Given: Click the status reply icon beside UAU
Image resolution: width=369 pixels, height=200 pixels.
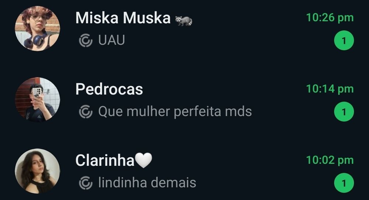Looking at the screenshot, I should (86, 40).
